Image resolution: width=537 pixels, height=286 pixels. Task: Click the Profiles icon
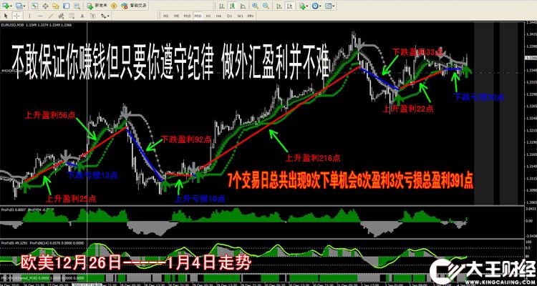click(x=19, y=6)
